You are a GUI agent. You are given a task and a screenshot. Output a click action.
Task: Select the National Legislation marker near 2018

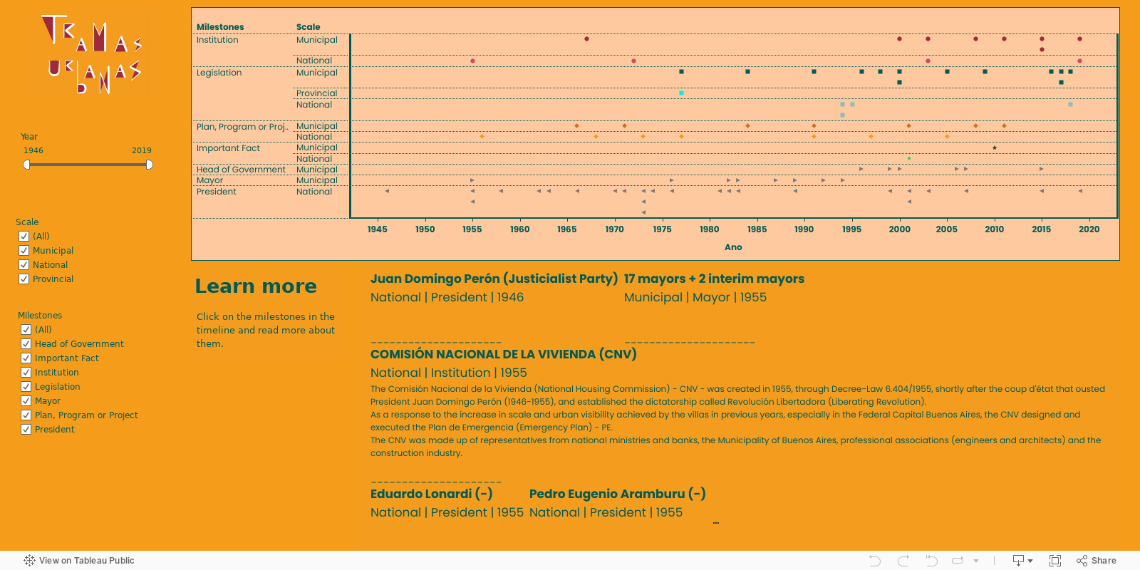point(1070,104)
